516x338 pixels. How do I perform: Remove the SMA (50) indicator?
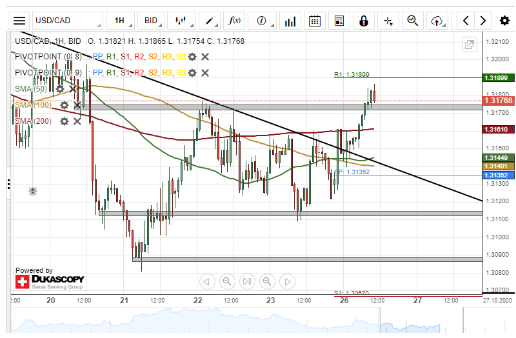[73, 89]
